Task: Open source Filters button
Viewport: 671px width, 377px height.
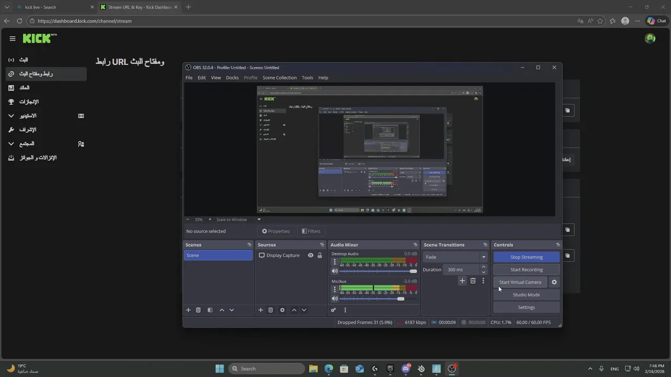Action: pyautogui.click(x=311, y=231)
